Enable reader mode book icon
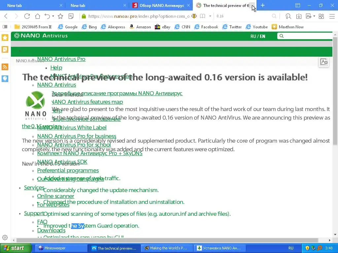The image size is (338, 253). 202,16
